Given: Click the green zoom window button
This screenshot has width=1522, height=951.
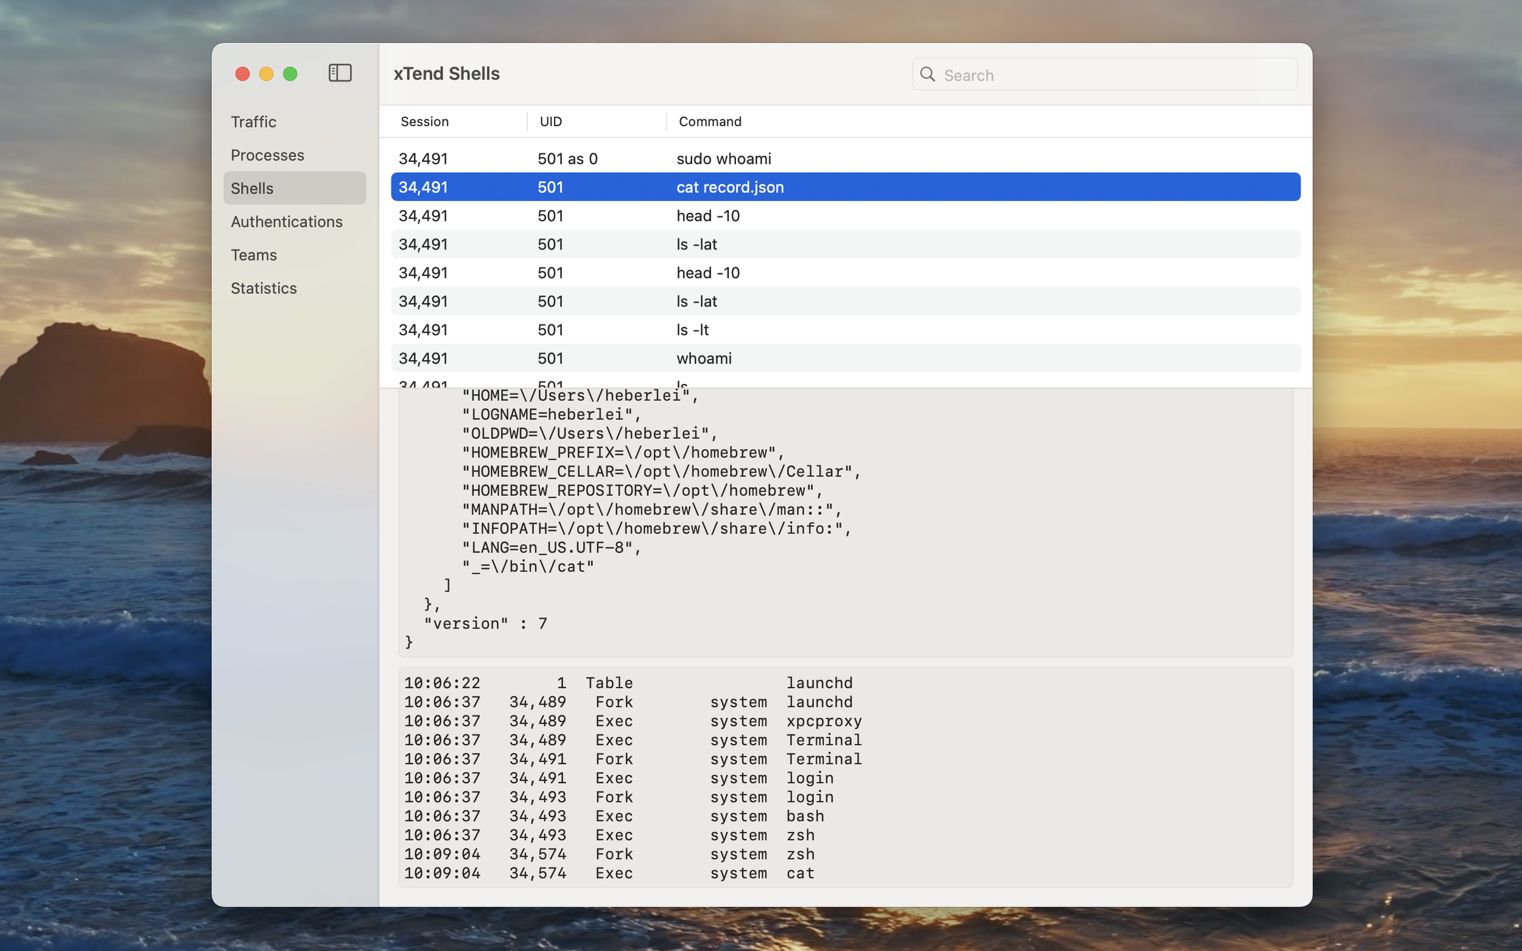Looking at the screenshot, I should coord(290,74).
